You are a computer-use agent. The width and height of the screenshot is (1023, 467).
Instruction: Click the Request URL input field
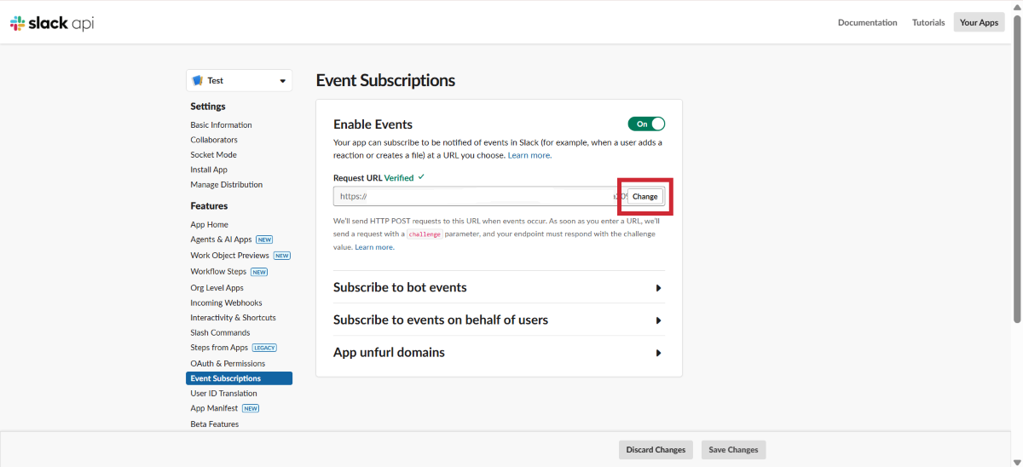[x=473, y=197]
